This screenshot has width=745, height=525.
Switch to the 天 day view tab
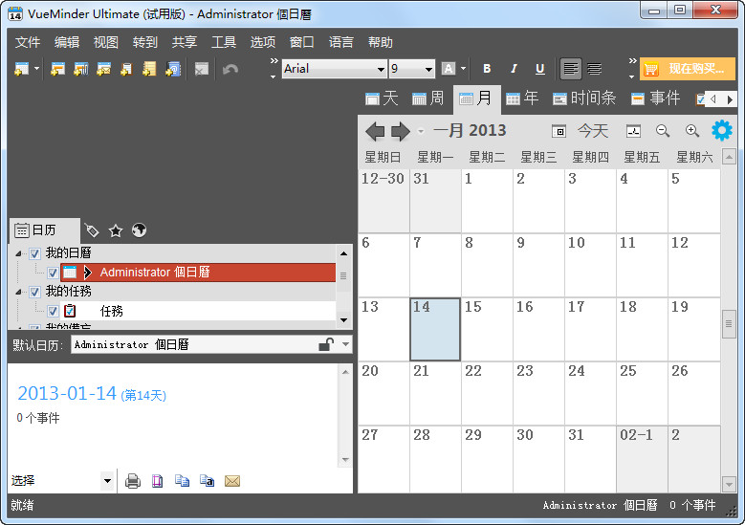click(382, 98)
